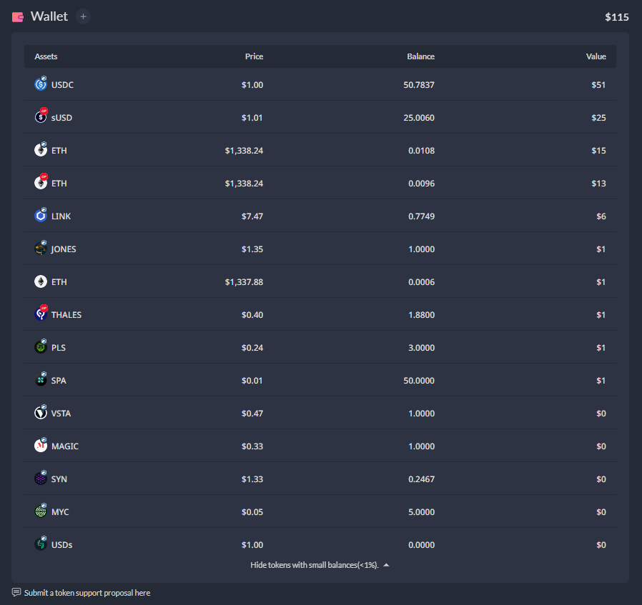Click the Wallet title text
Image resolution: width=642 pixels, height=605 pixels.
pos(49,16)
